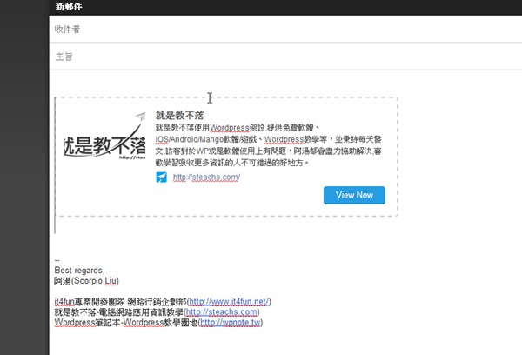522x355 pixels.
Task: Click the Best regards, signature line
Action: 79,270
